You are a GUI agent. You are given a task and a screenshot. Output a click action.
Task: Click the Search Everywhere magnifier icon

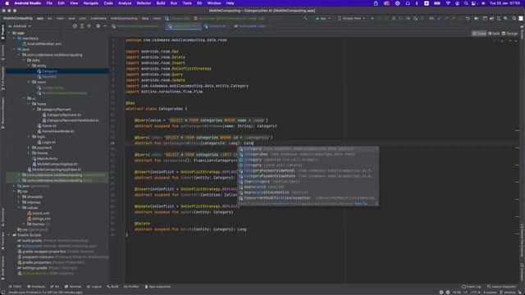point(514,18)
